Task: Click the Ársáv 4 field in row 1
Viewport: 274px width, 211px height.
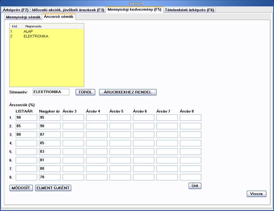Action: coord(97,117)
